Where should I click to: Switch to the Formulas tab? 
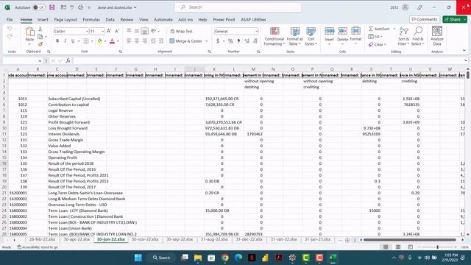[x=91, y=20]
